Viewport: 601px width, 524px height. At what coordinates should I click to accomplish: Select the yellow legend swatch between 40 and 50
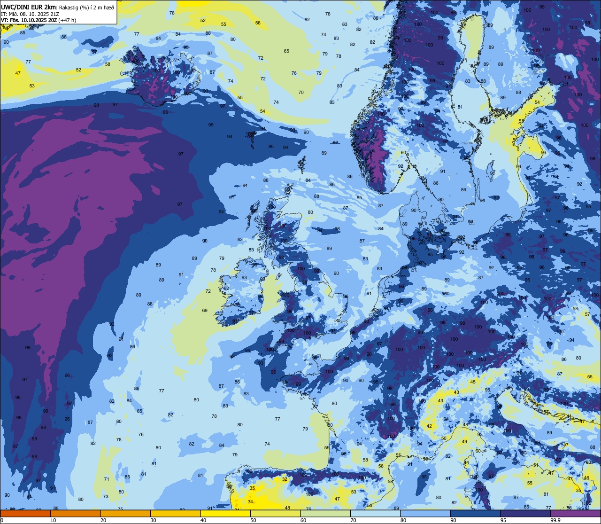pyautogui.click(x=225, y=514)
